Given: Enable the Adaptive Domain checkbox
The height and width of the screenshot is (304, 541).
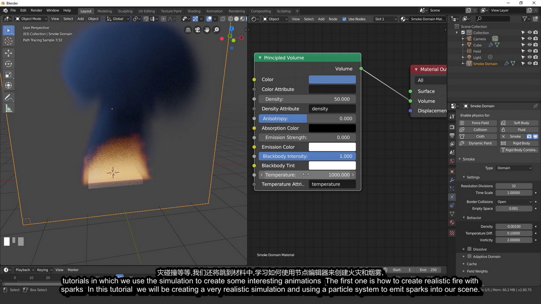Looking at the screenshot, I should point(469,256).
